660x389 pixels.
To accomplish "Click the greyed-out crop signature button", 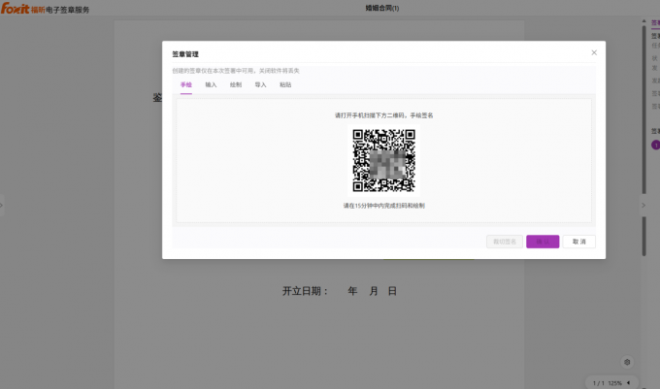I will pyautogui.click(x=505, y=242).
